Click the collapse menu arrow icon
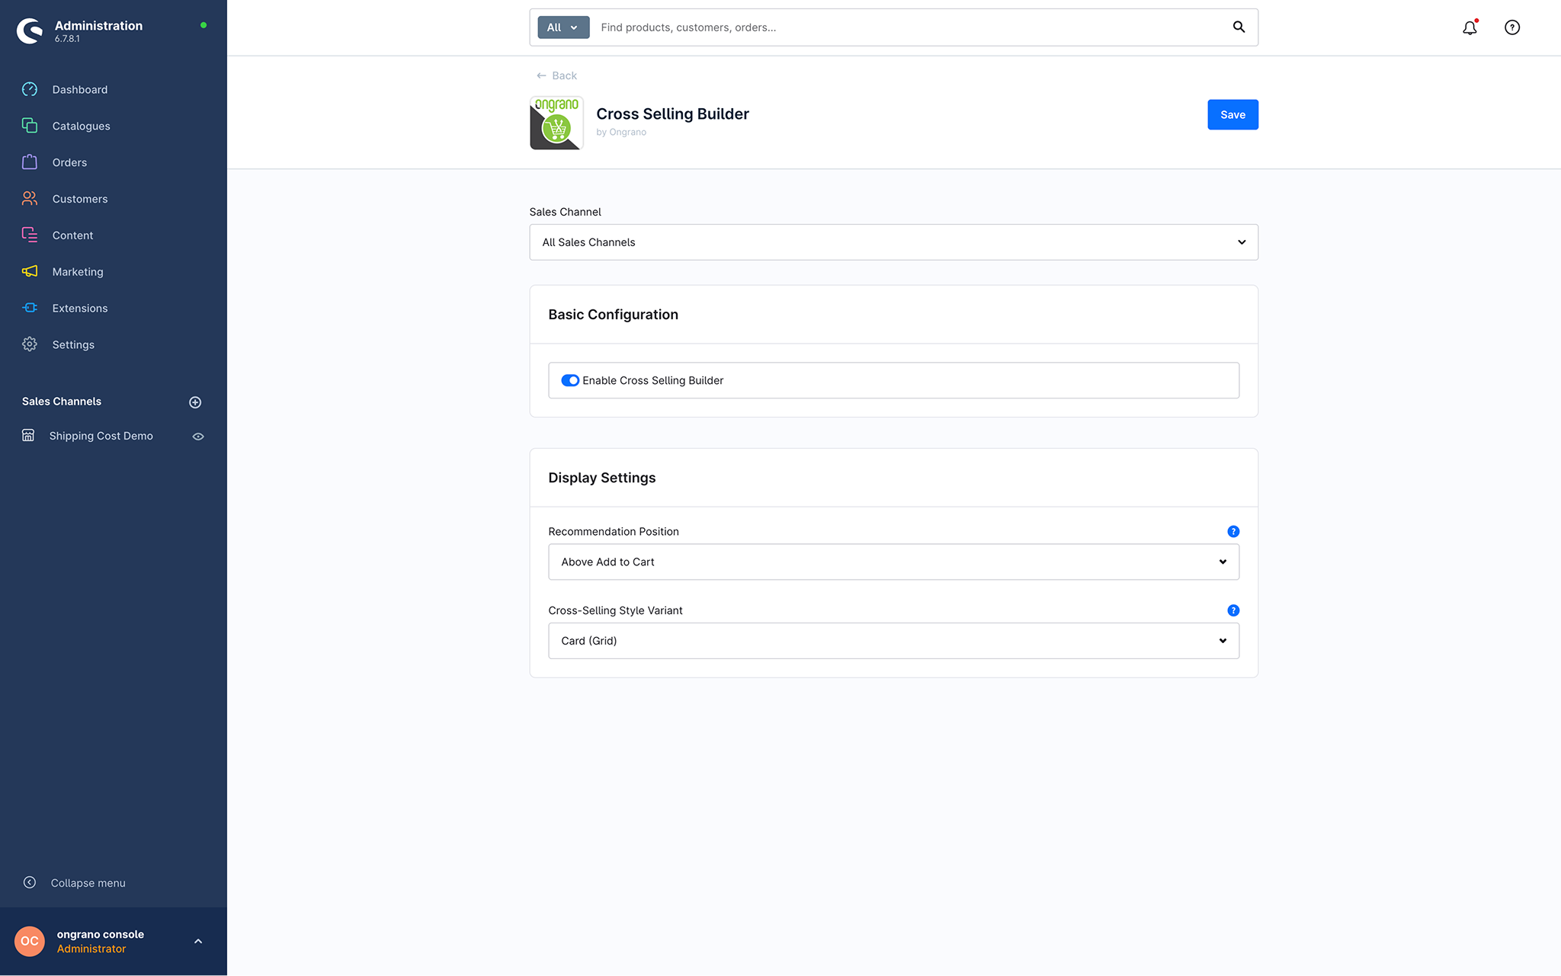The width and height of the screenshot is (1561, 976). coord(30,882)
